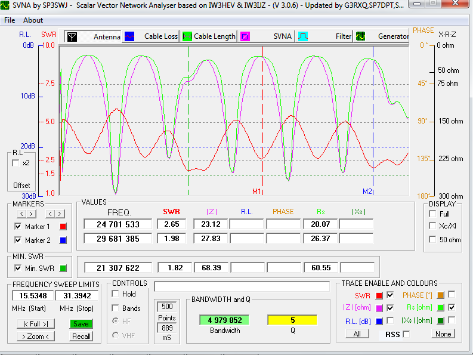Click the Start frequency field 15.5348
Viewport: 473px width, 355px height.
pyautogui.click(x=32, y=296)
